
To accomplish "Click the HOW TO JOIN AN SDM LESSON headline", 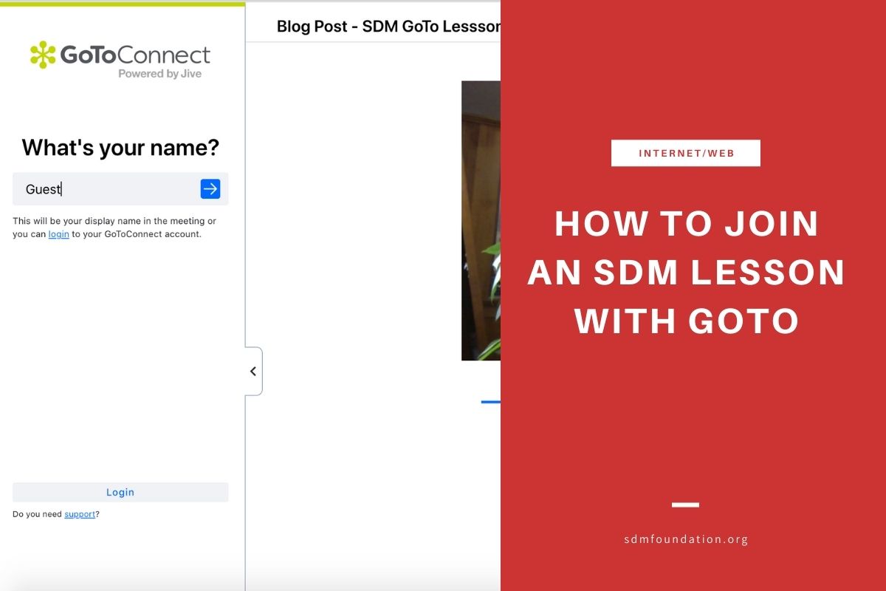I will pyautogui.click(x=686, y=272).
